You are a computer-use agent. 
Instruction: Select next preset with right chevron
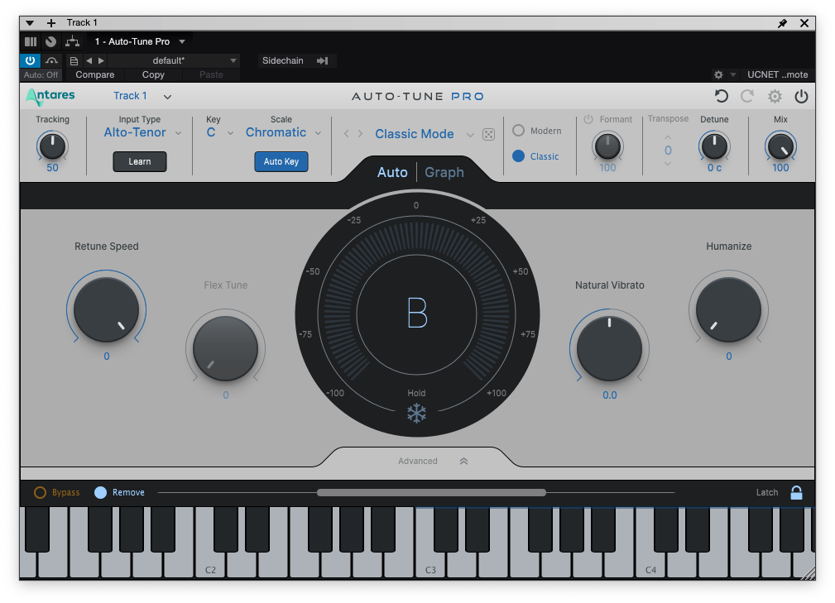point(361,133)
